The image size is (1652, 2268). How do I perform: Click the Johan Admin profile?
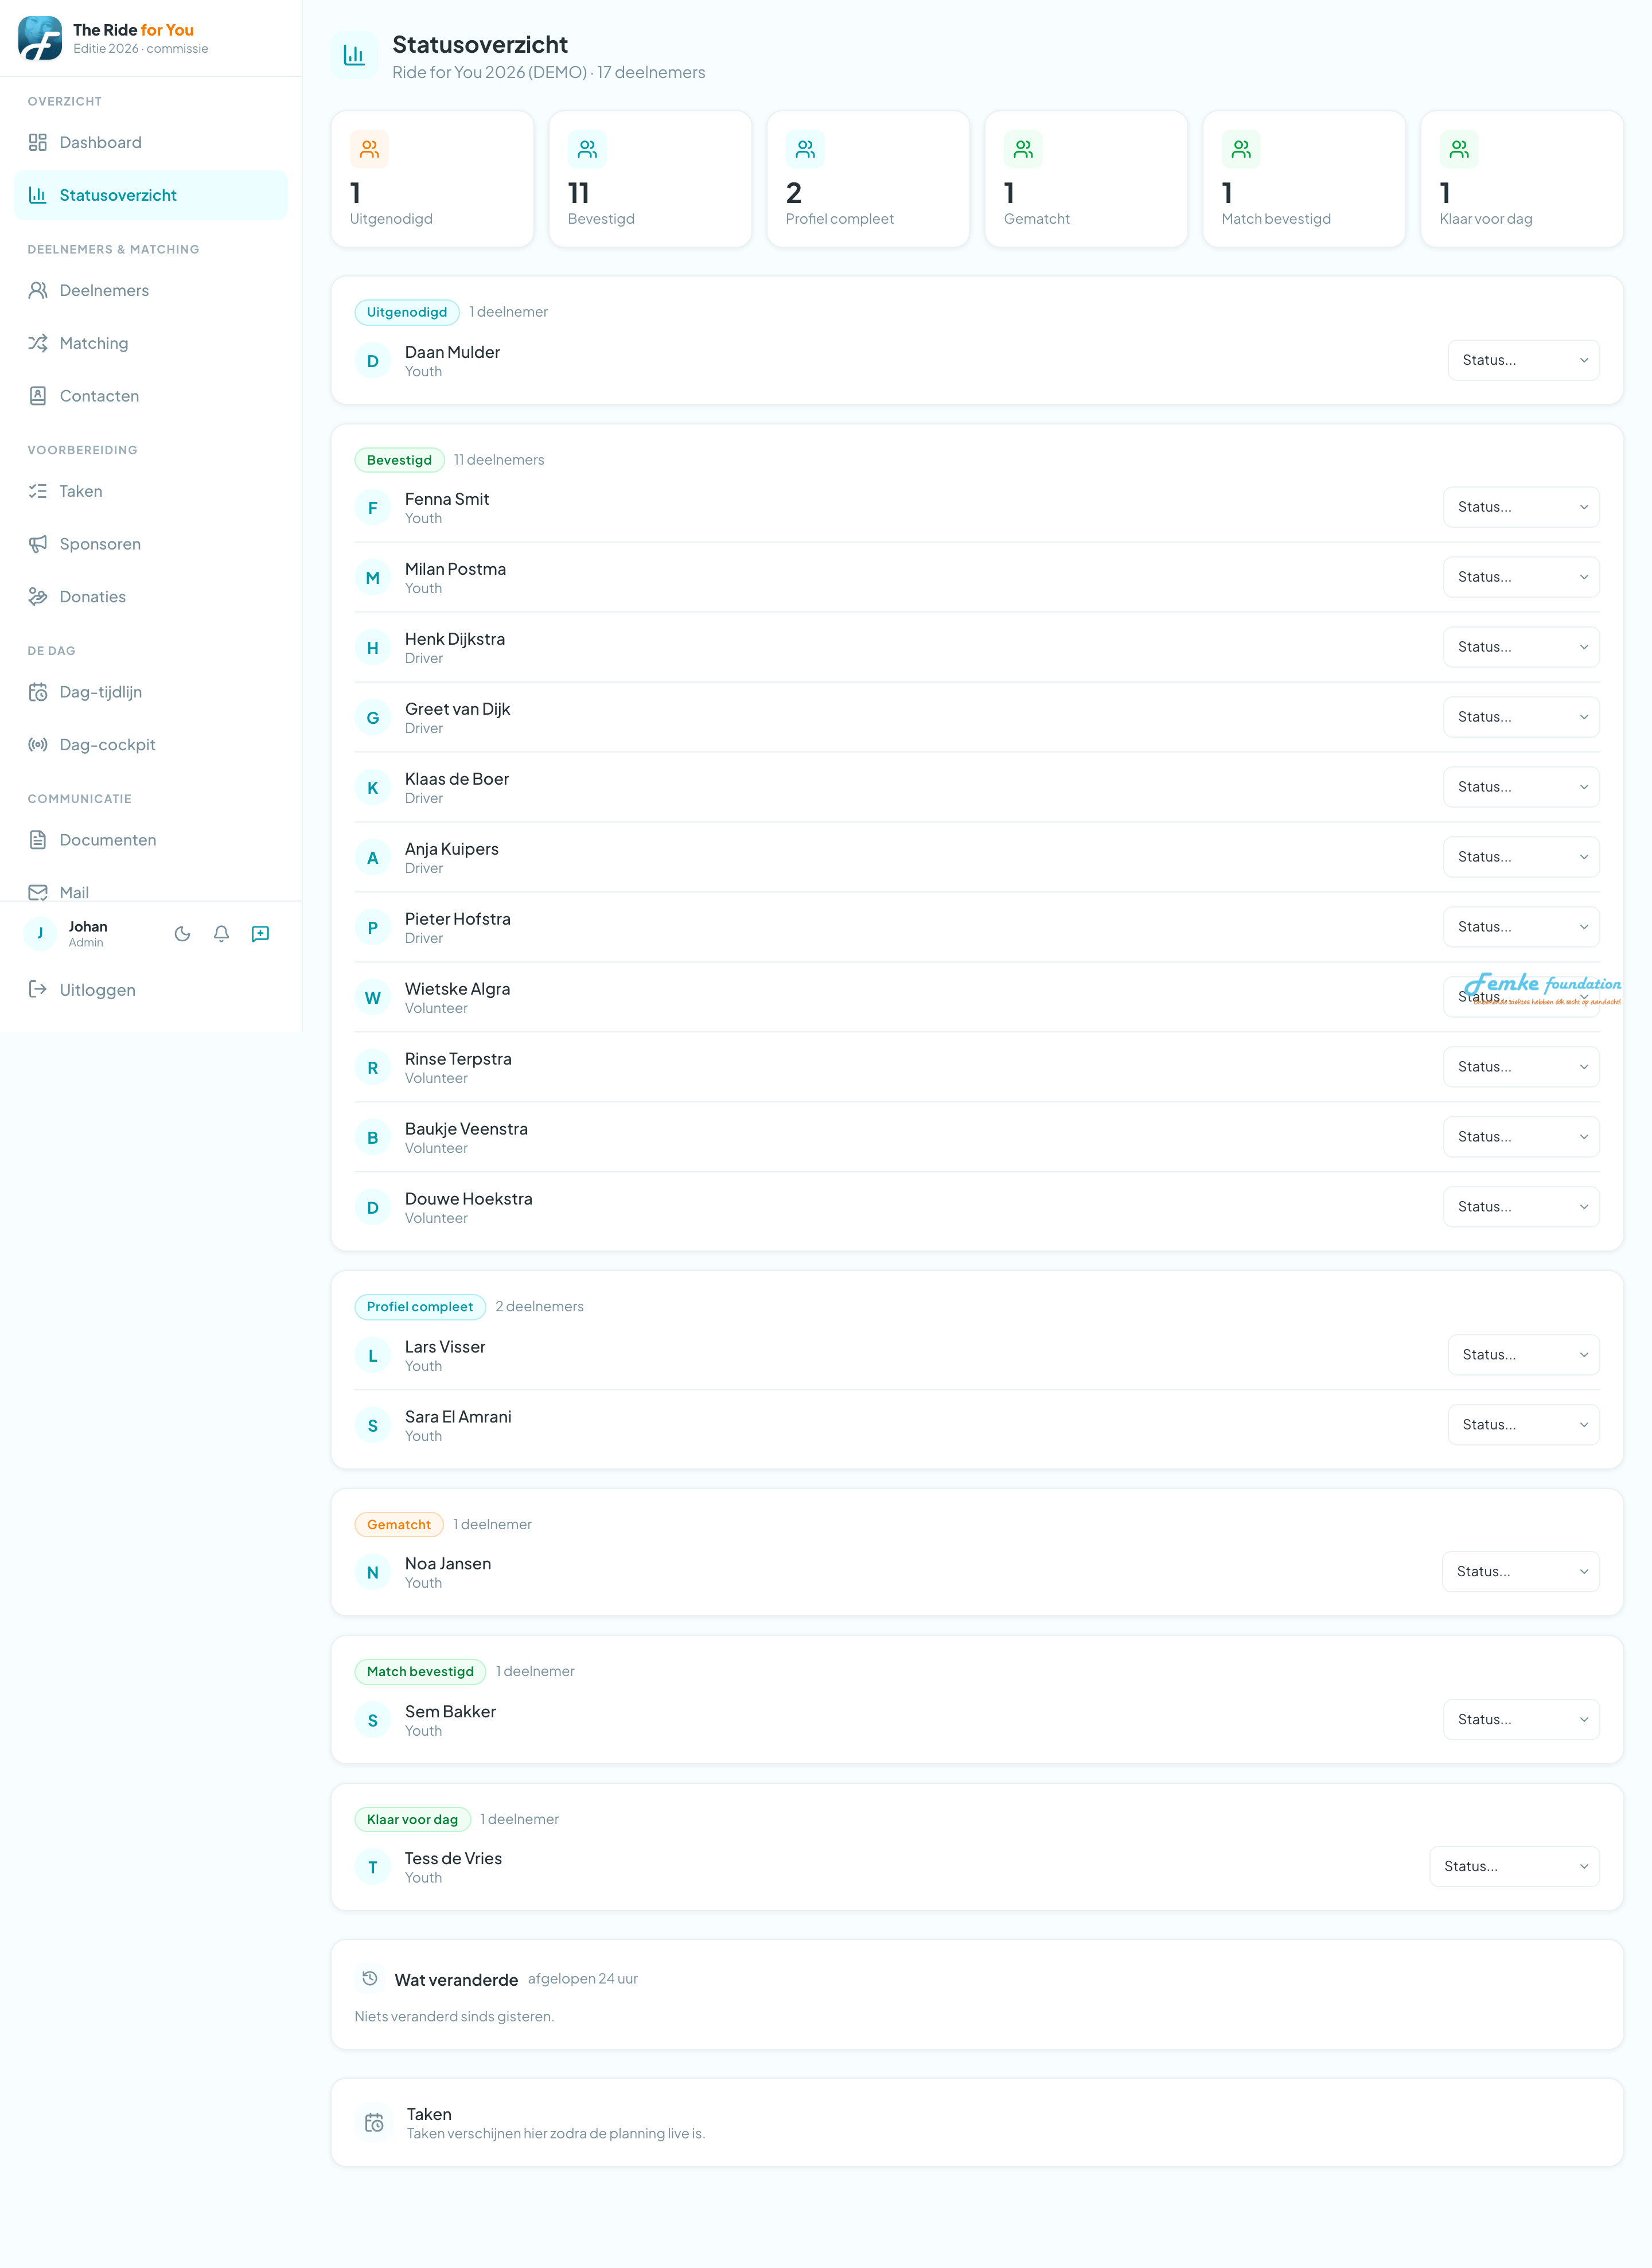[66, 934]
